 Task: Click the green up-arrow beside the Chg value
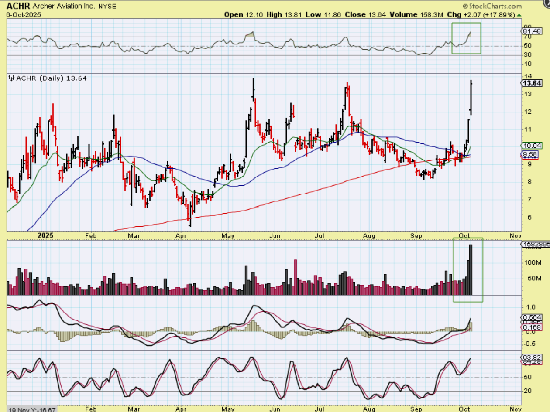(x=519, y=14)
